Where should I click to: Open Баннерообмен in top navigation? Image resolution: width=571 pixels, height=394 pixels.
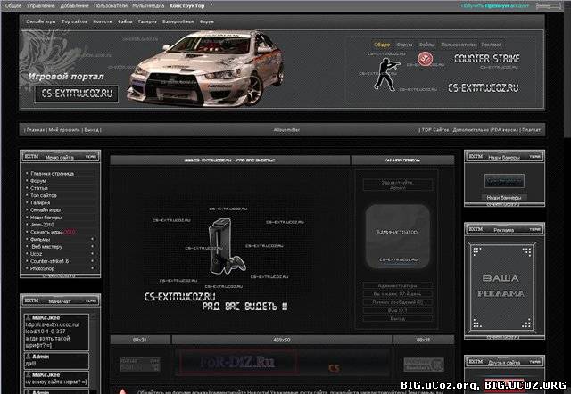tap(178, 21)
